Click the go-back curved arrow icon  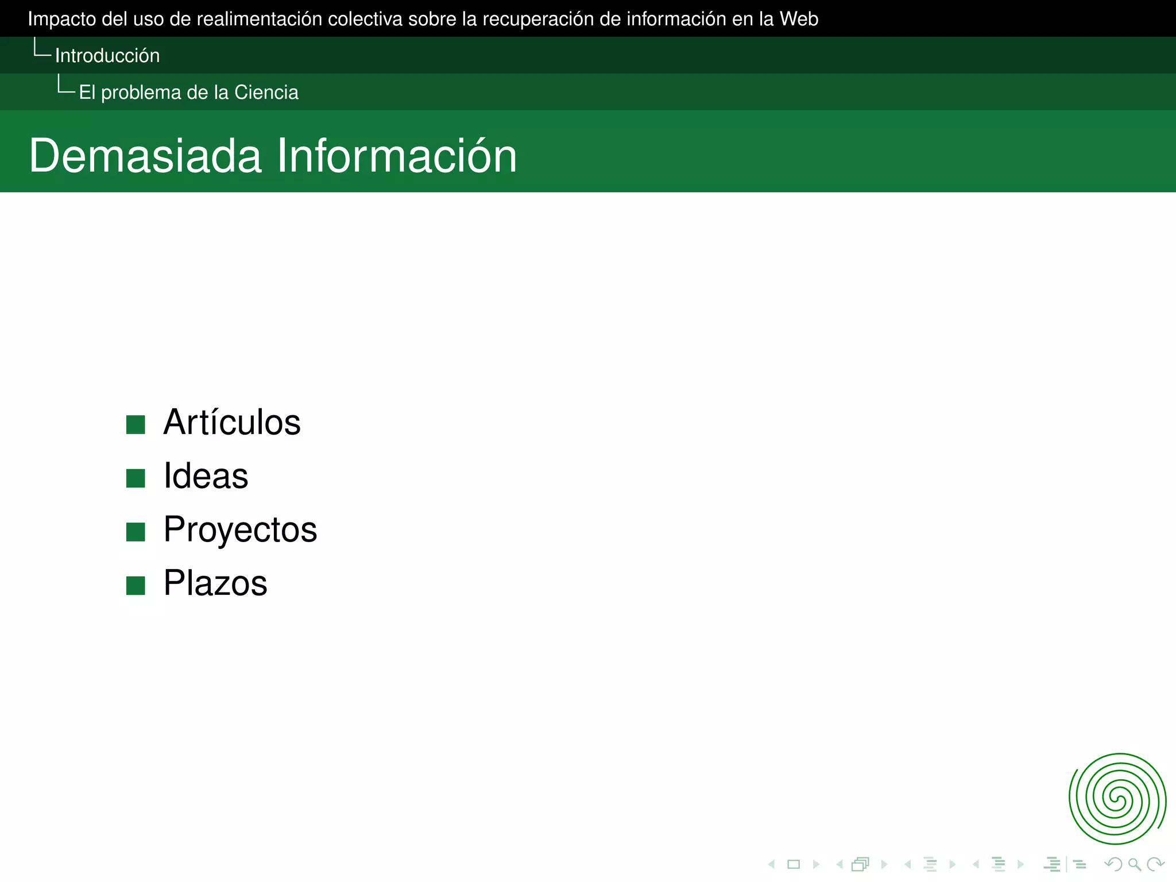point(1113,864)
